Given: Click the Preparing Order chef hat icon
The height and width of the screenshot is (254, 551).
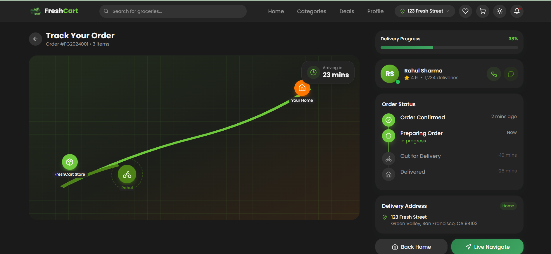Looking at the screenshot, I should tap(388, 136).
